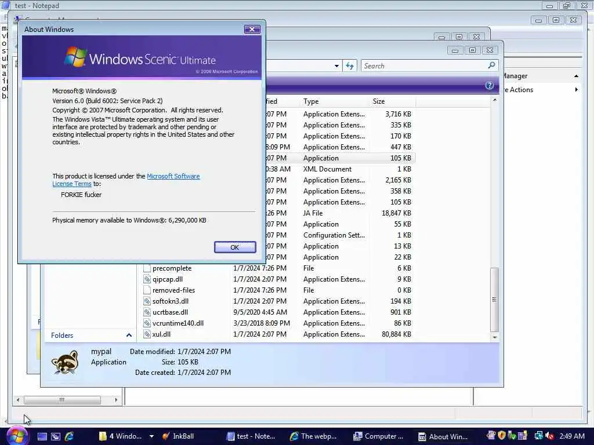Screen dimensions: 594x445
Task: Click the 9/5/2020 4:45 AM date cell
Action: [260, 312]
